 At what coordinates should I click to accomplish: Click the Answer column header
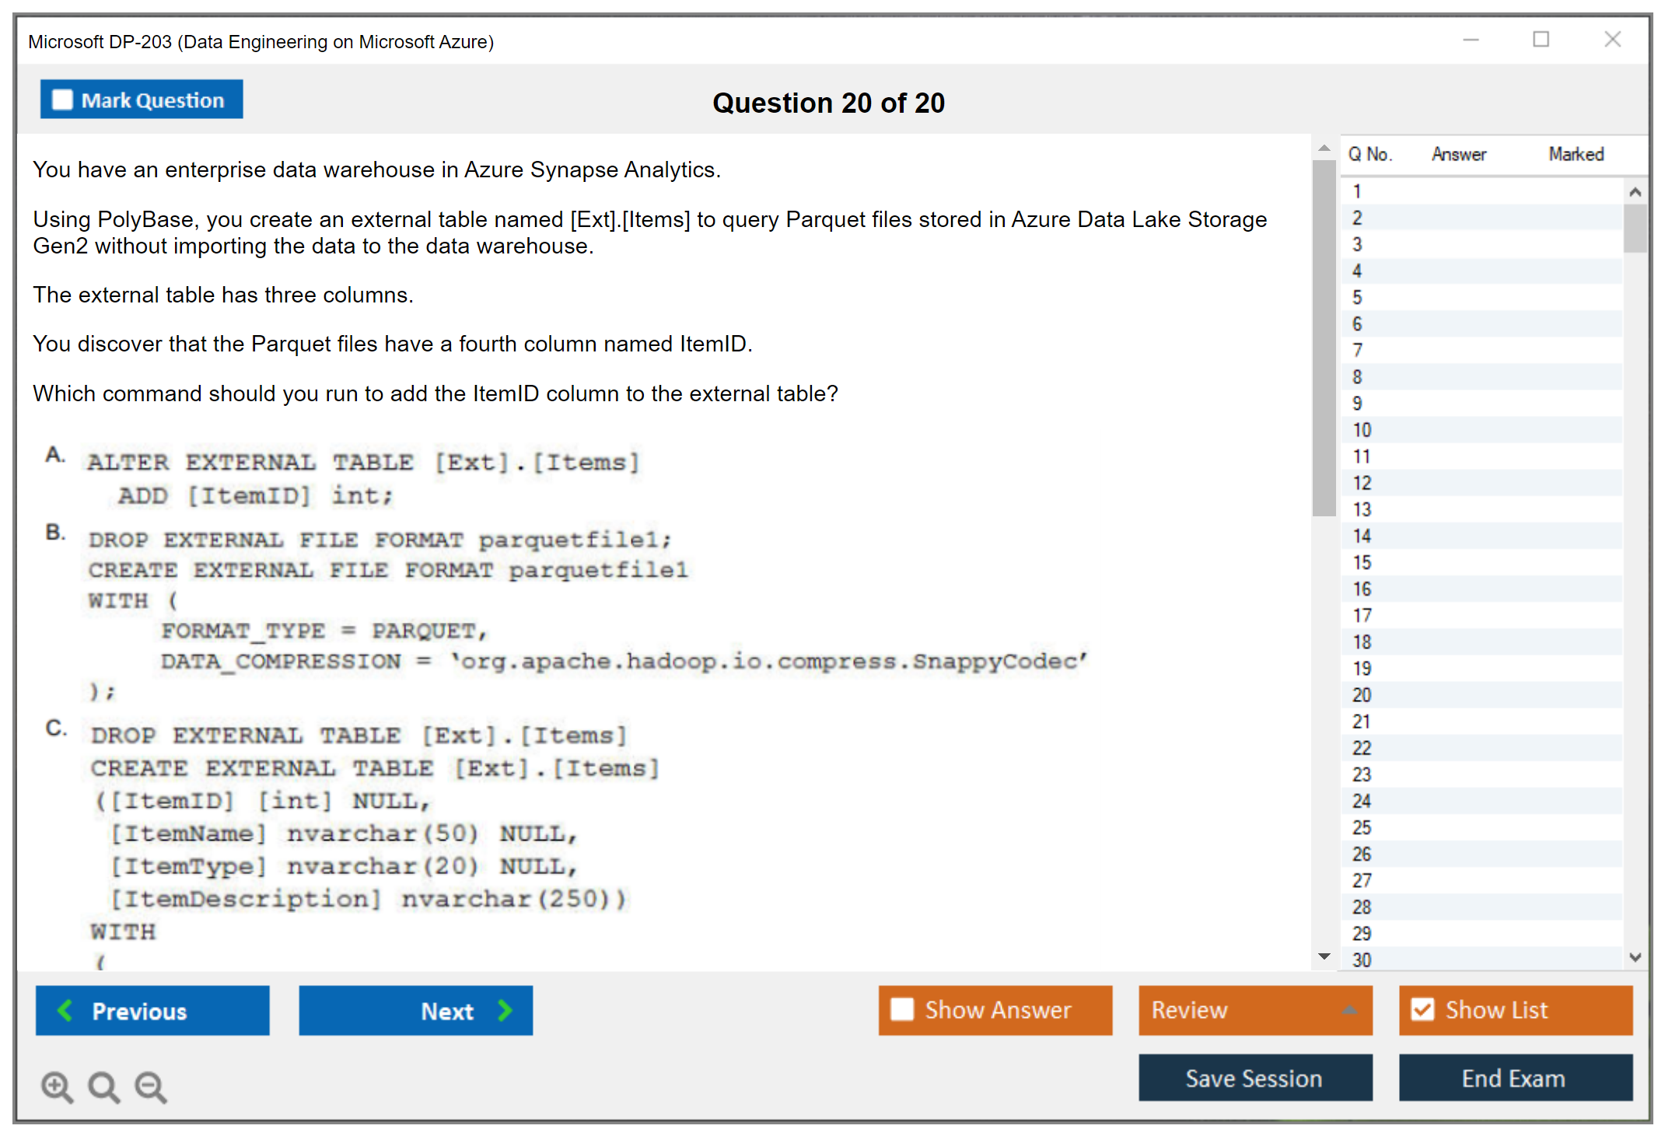[1459, 155]
